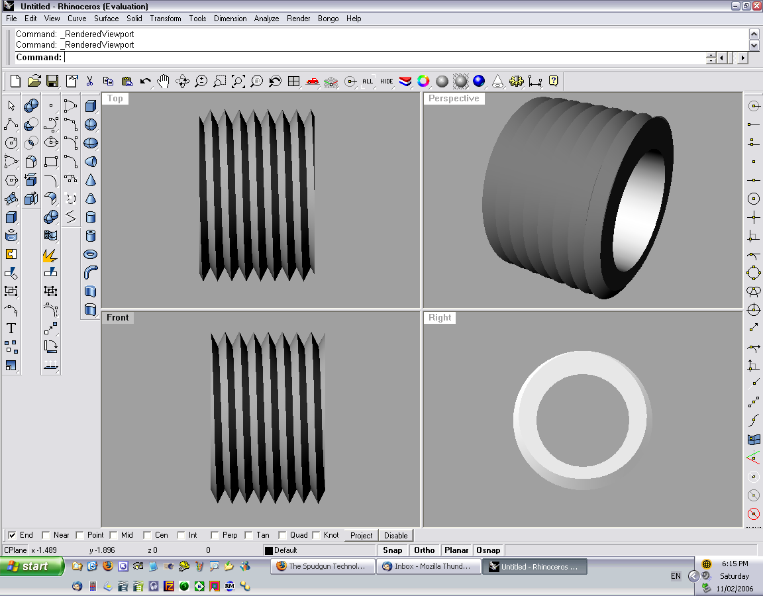Switch to four-viewport layout icon
This screenshot has width=763, height=596.
294,81
